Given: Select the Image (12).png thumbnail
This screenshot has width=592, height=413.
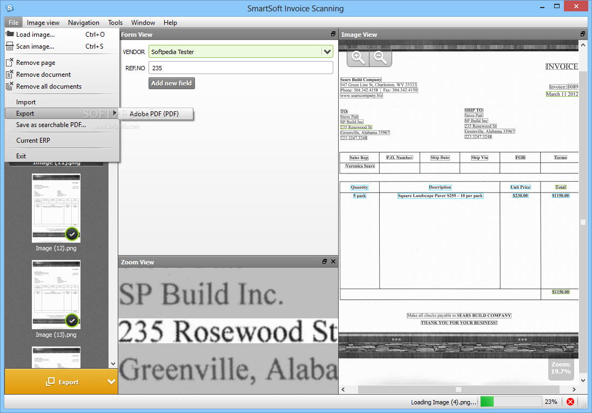Looking at the screenshot, I should point(56,208).
